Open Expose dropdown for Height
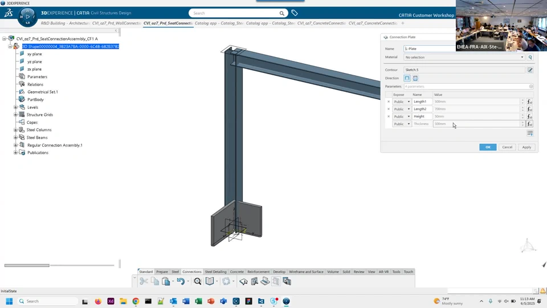The image size is (547, 308). pos(402,116)
